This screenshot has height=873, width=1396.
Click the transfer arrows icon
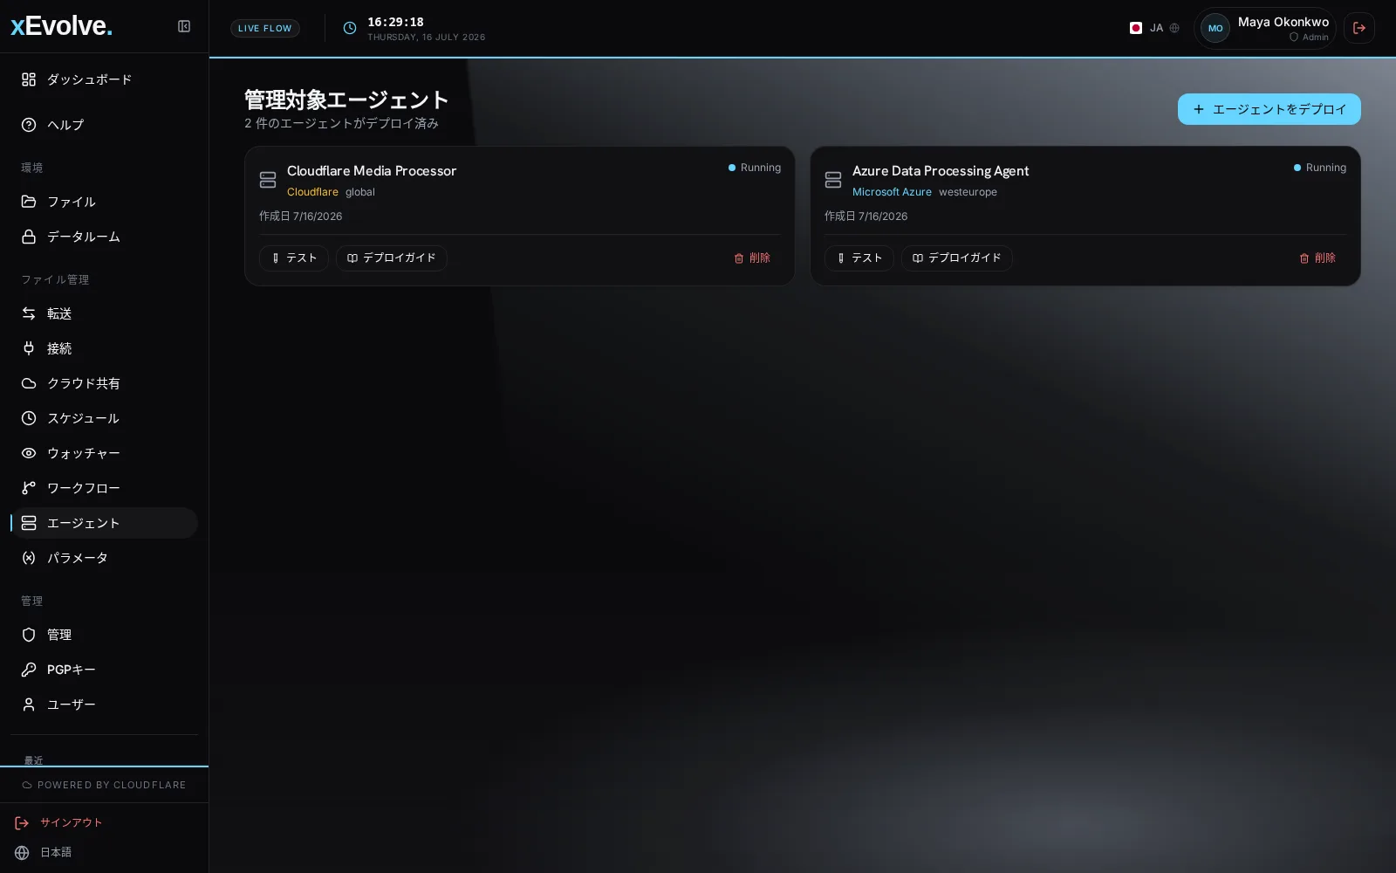pyautogui.click(x=29, y=313)
